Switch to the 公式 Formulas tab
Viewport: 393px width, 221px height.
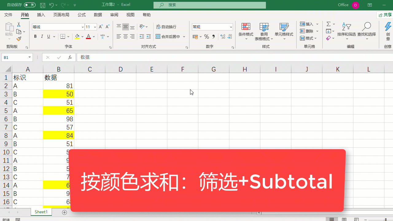(82, 15)
